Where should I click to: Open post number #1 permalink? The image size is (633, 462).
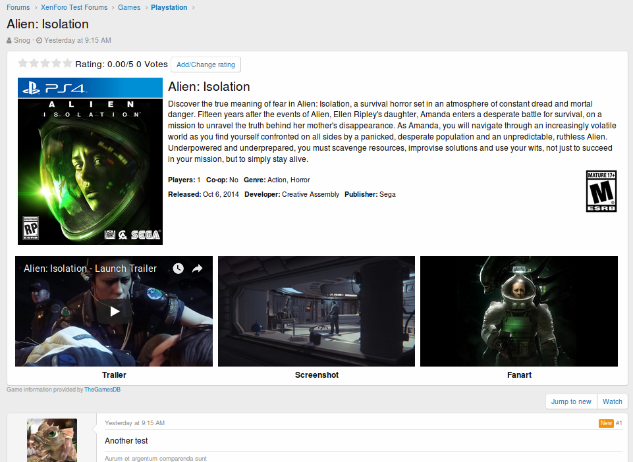619,423
